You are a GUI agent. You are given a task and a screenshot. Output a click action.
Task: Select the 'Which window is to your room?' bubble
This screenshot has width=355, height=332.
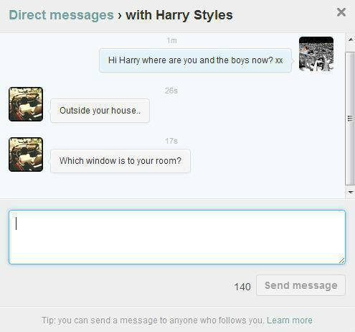120,161
